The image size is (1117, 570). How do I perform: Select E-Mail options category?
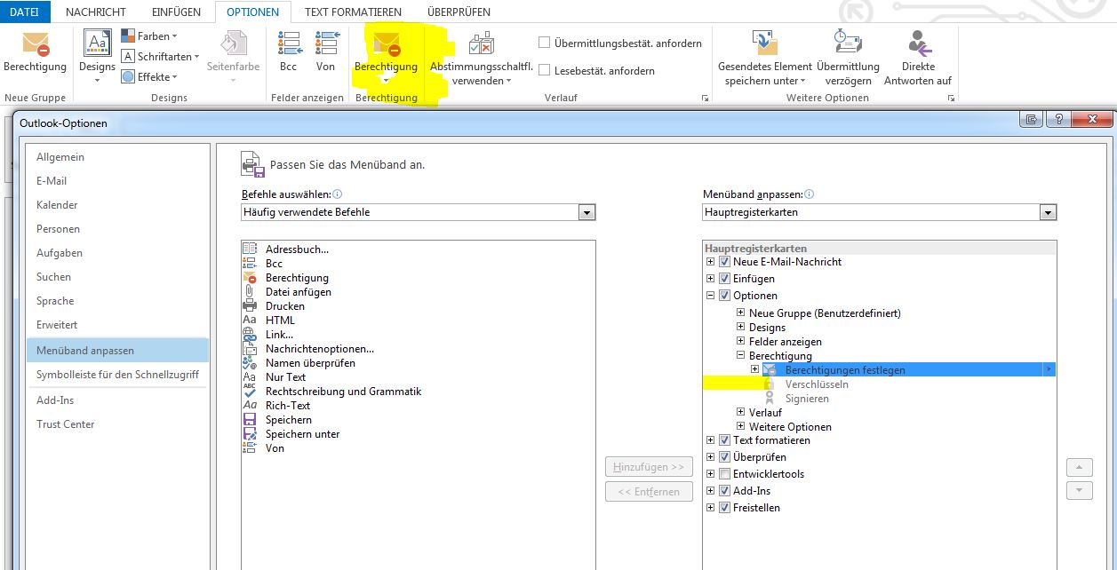(x=117, y=180)
